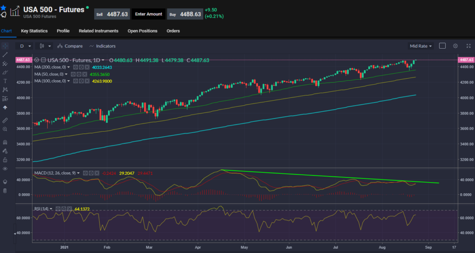Viewport: 475px width, 253px height.
Task: Open the candlestick chart type dropdown
Action: click(45, 46)
